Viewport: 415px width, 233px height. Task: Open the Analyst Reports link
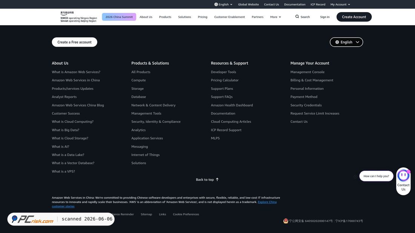pyautogui.click(x=64, y=97)
